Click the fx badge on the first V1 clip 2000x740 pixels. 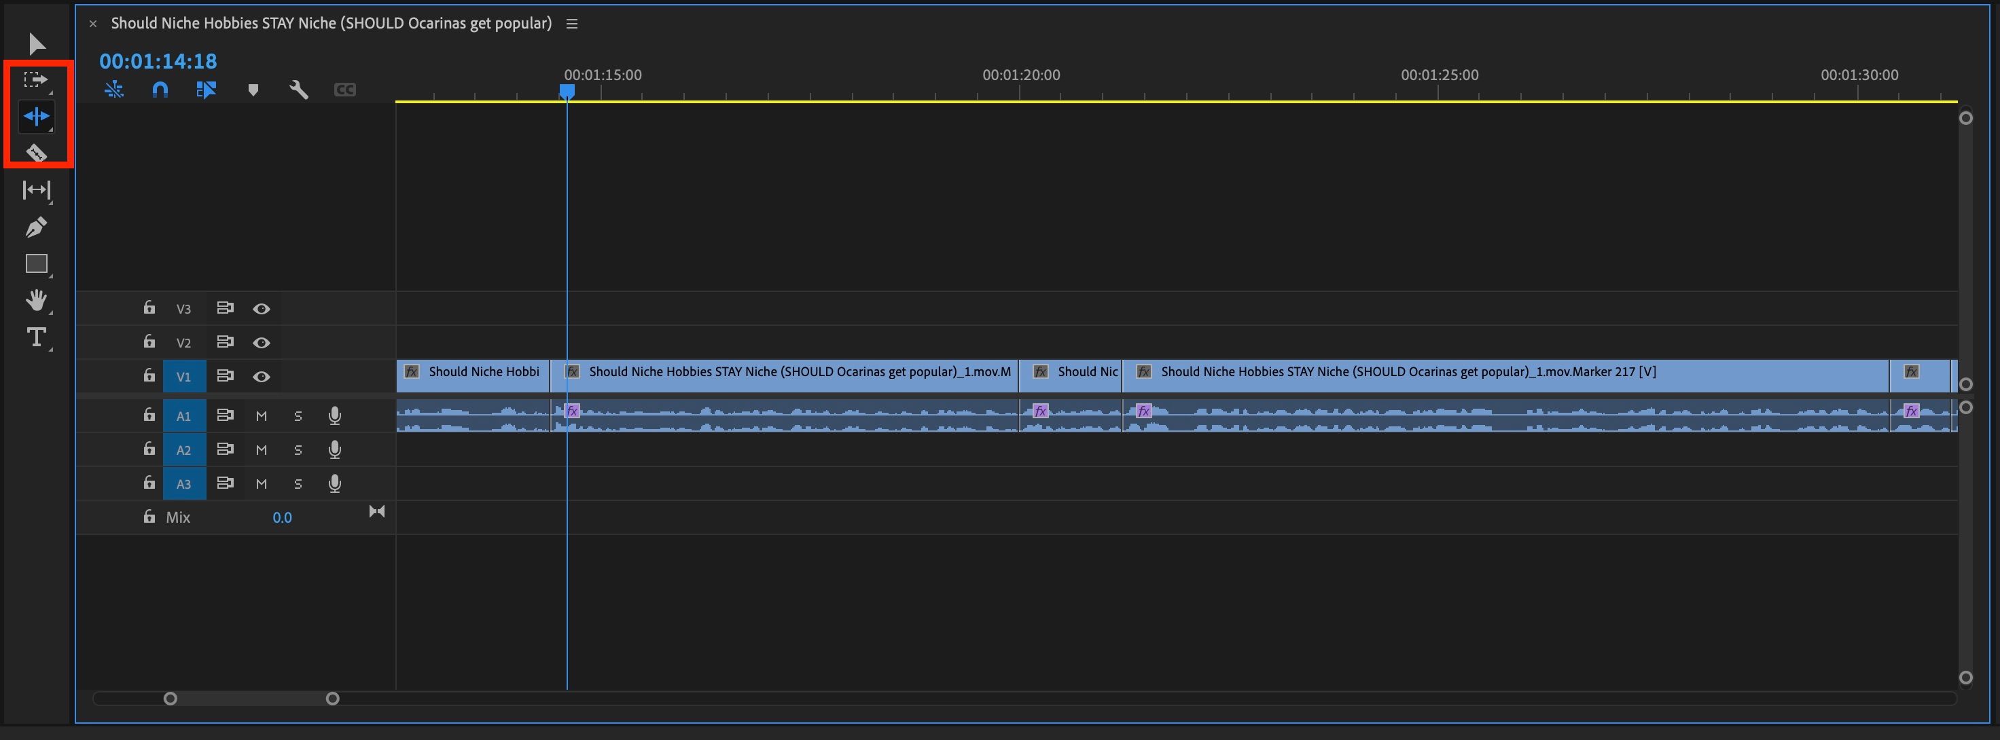tap(412, 372)
